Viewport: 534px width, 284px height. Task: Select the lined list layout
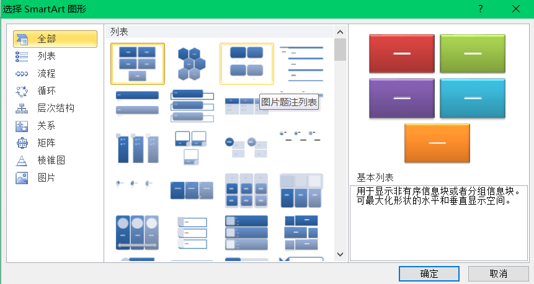tap(301, 64)
